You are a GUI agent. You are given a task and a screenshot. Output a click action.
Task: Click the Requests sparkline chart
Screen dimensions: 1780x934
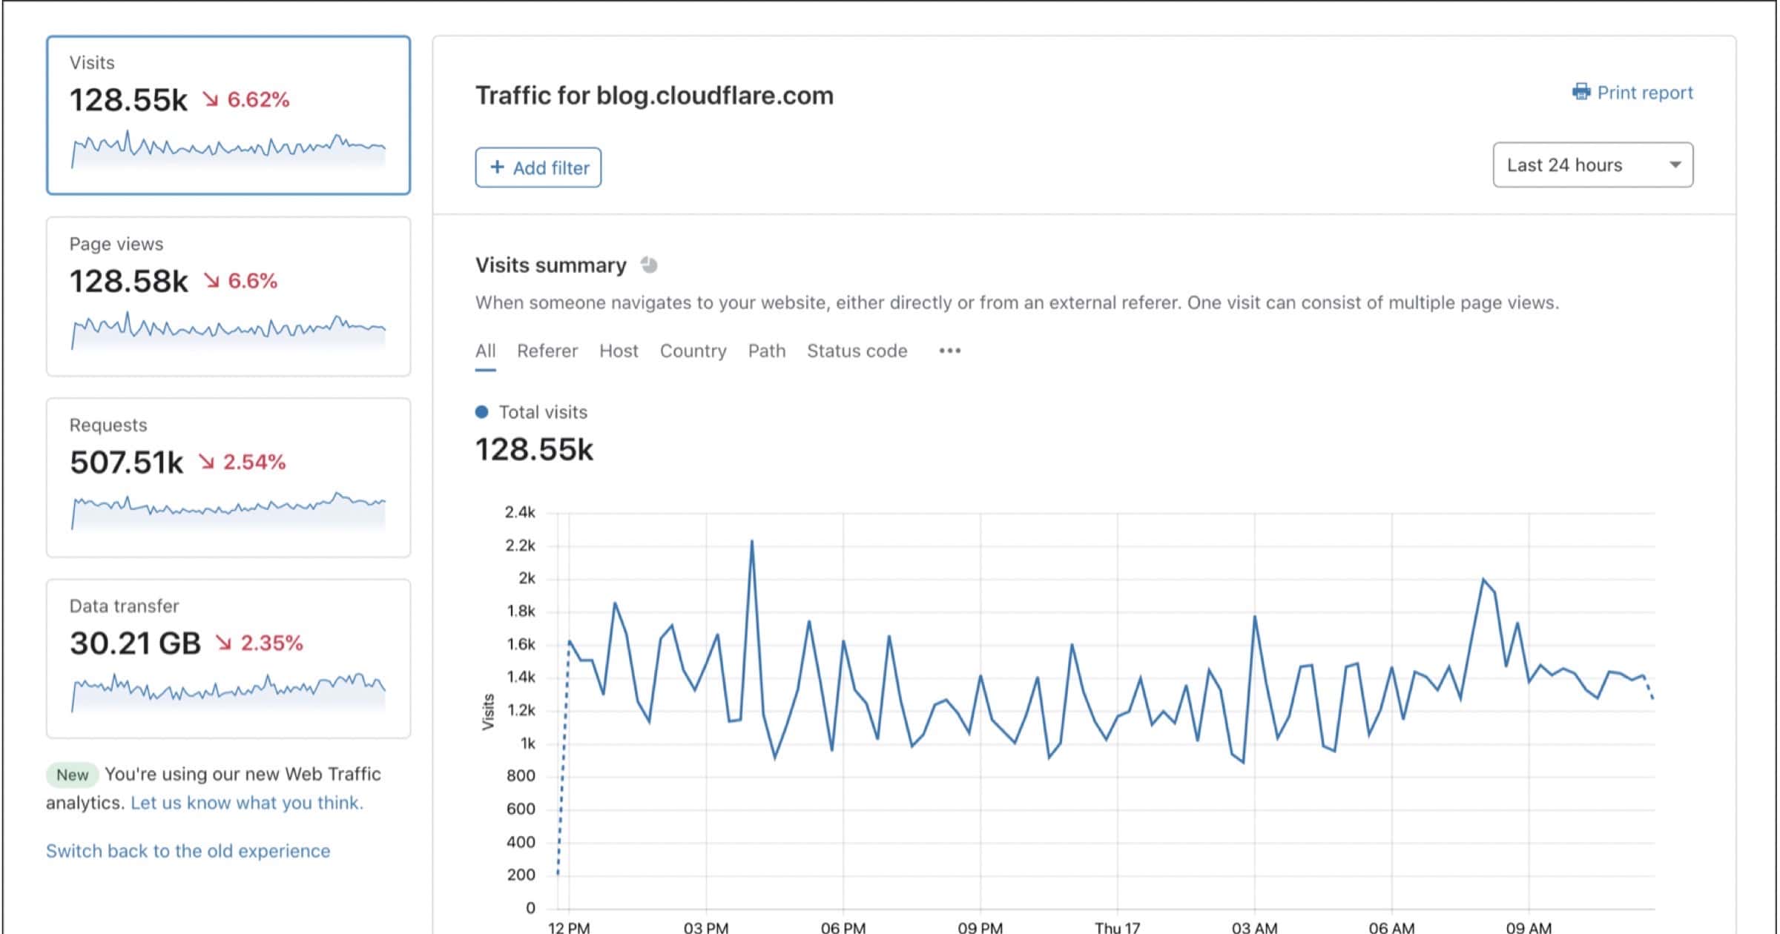228,511
